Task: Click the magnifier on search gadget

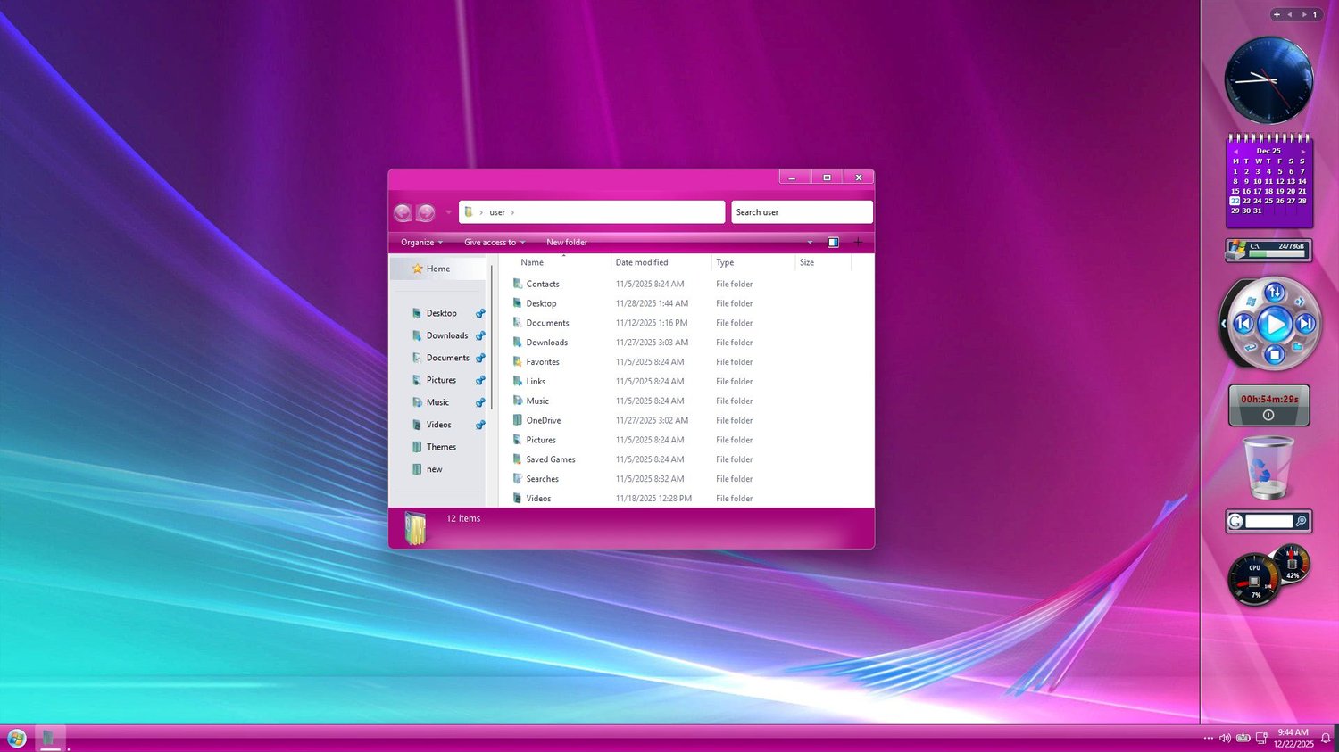Action: click(1302, 521)
